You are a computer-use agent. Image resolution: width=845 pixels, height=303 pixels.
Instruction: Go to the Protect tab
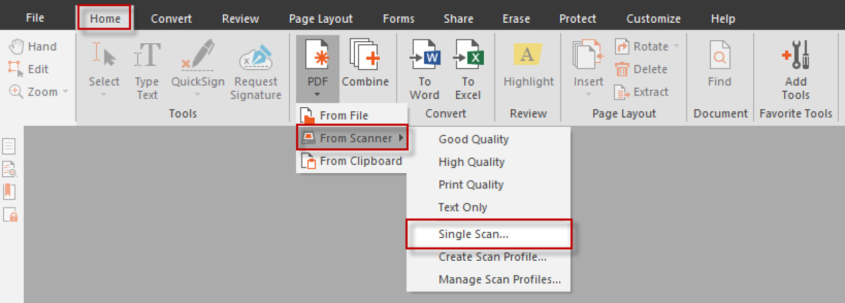577,18
